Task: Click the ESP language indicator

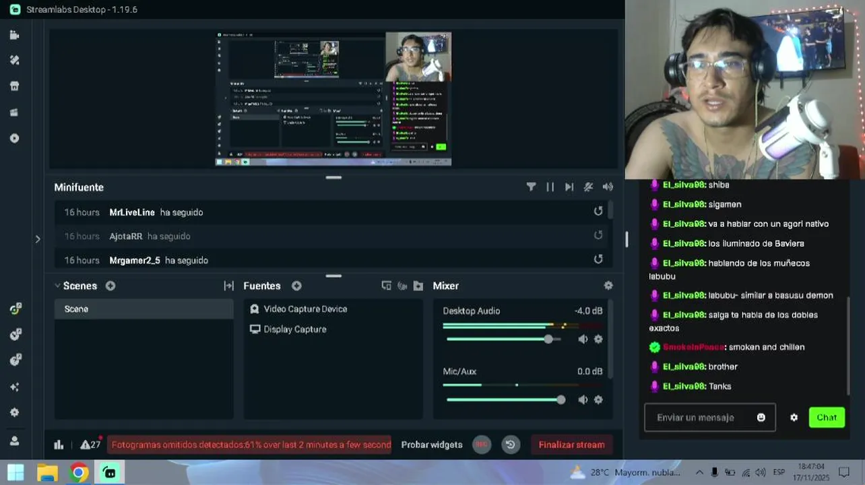Action: pyautogui.click(x=779, y=472)
